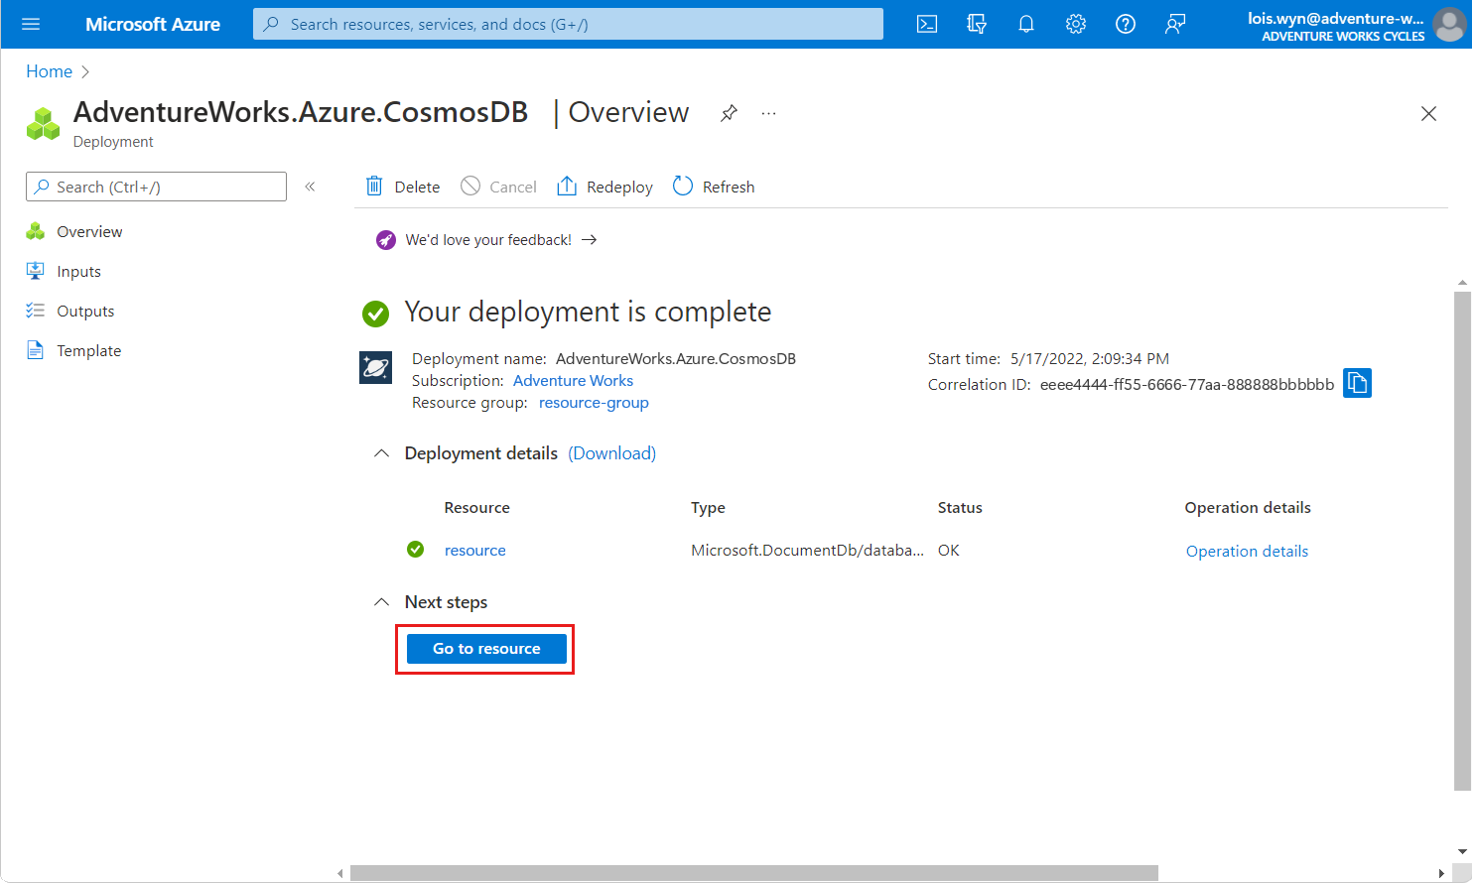Click the Go to resource button
The image size is (1472, 883).
pyautogui.click(x=486, y=649)
